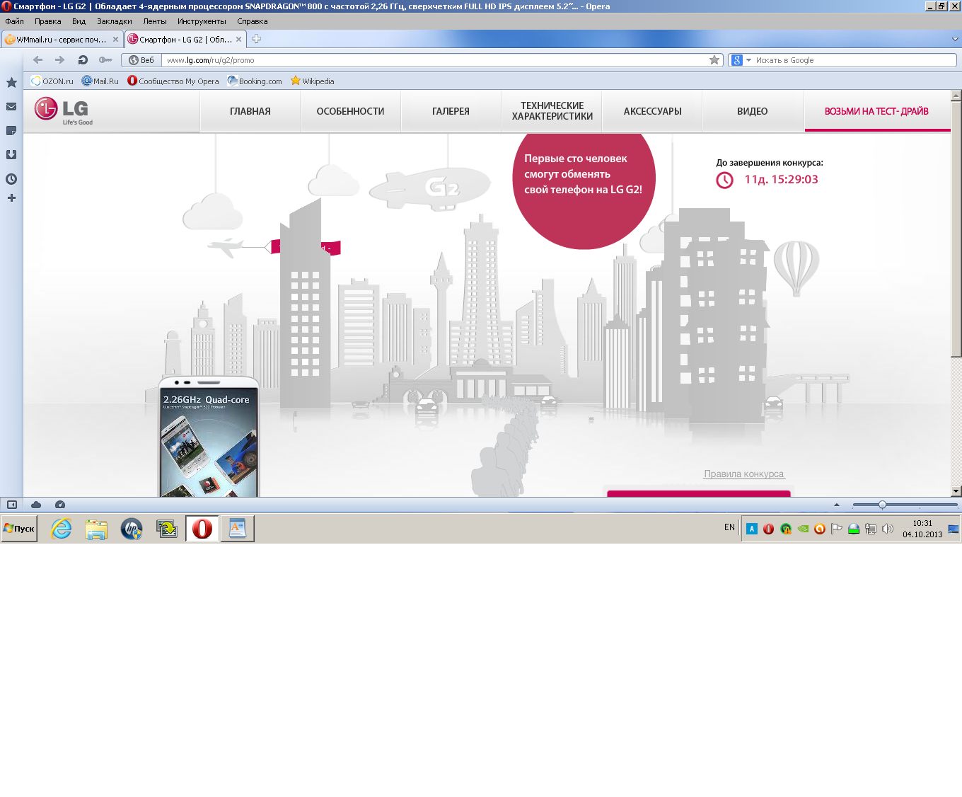Click the plus icon to add sidebar panel
962x797 pixels.
coord(11,198)
